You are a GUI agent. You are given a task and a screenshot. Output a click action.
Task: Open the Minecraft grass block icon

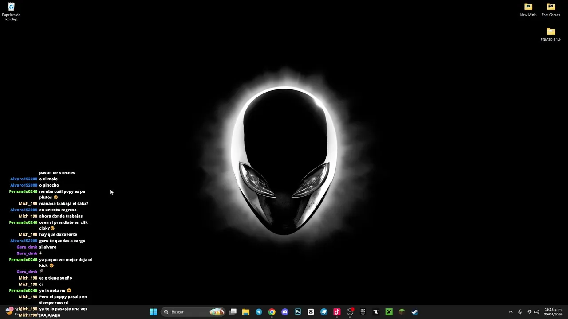402,312
